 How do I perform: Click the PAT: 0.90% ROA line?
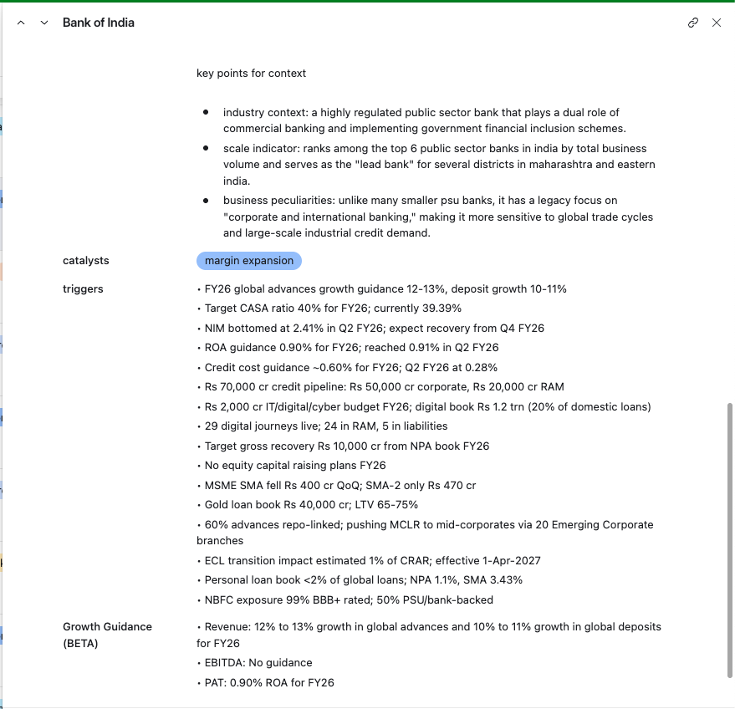pyautogui.click(x=268, y=683)
